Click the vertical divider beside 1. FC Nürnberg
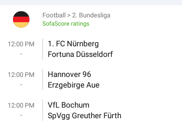182x130 pixels. coord(43,49)
